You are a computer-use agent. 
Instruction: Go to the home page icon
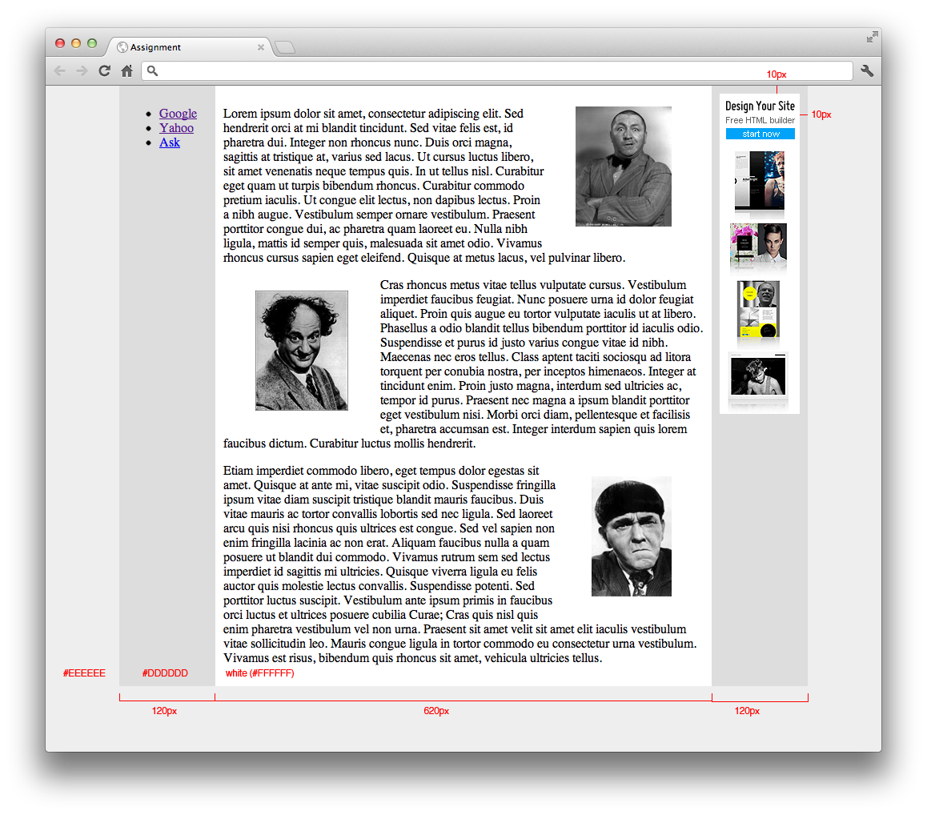[127, 71]
